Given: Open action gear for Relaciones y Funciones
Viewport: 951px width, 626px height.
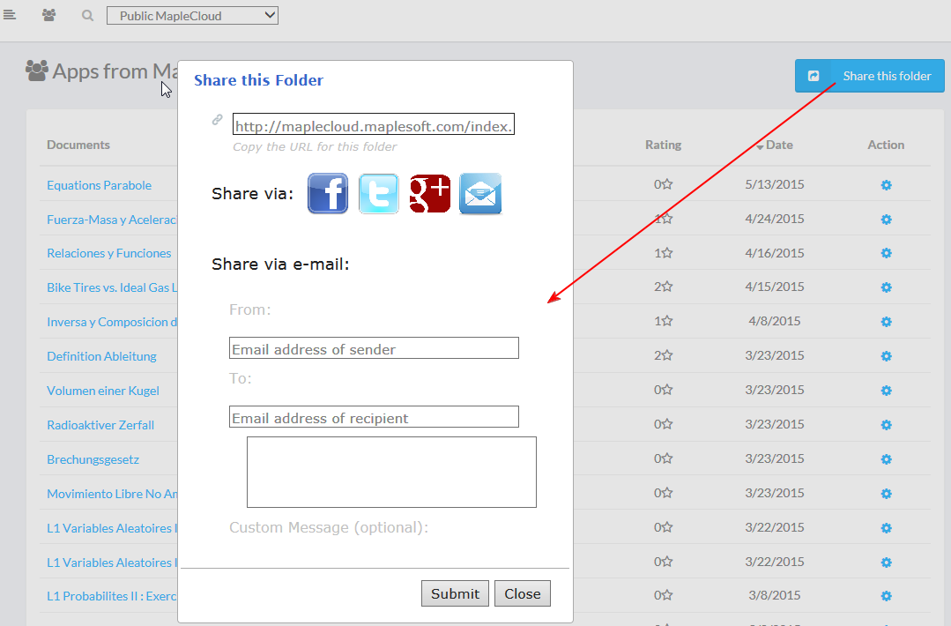Looking at the screenshot, I should click(886, 253).
